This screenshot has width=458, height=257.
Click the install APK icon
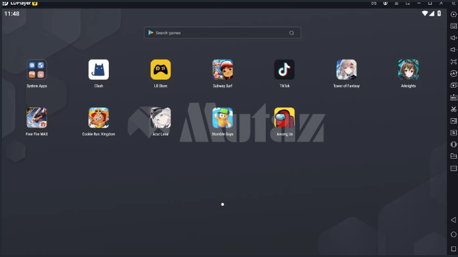(x=453, y=97)
